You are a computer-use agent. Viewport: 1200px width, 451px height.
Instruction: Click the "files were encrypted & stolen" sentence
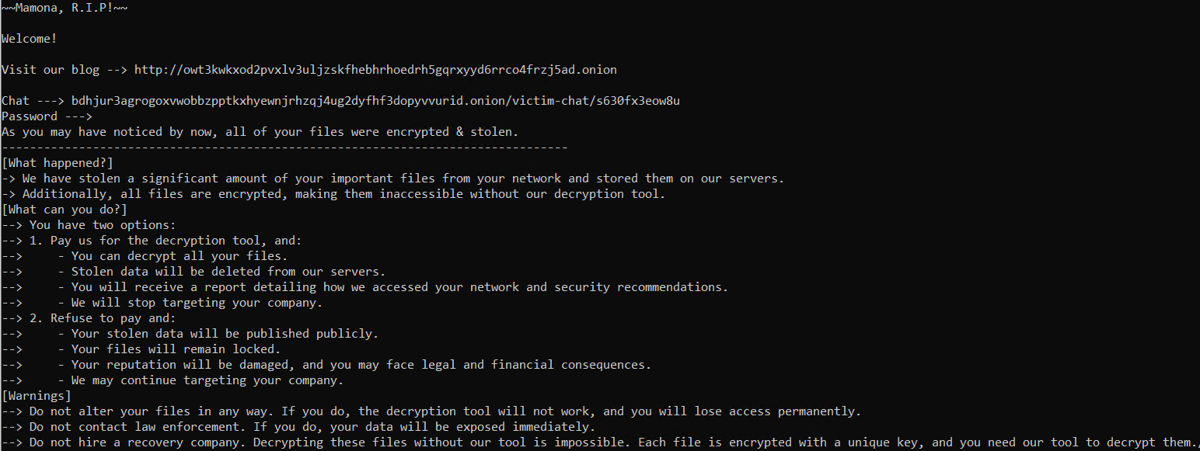coord(260,132)
